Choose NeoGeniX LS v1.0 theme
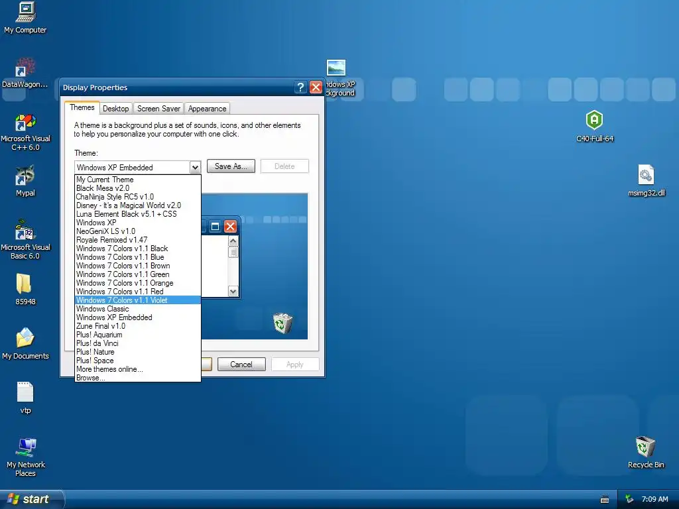 coord(138,231)
